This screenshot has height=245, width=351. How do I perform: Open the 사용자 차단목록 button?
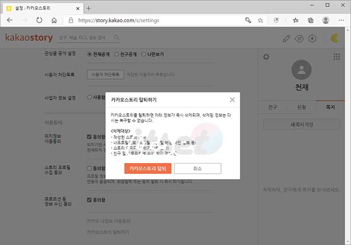pos(105,75)
